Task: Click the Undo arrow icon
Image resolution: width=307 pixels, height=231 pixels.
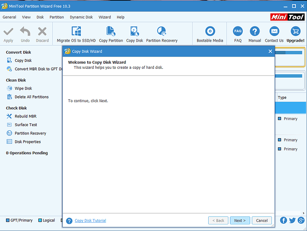Action: 25,31
